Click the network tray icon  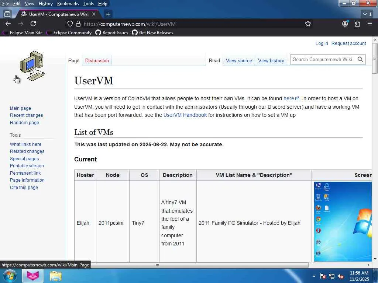[332, 276]
